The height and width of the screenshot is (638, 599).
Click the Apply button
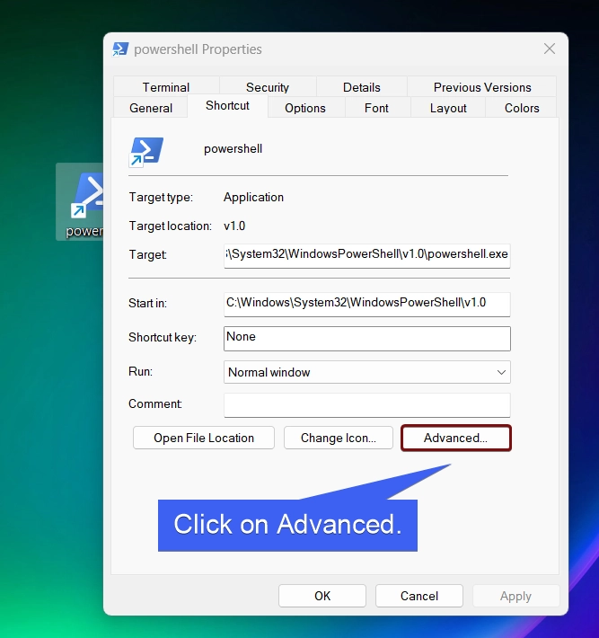pyautogui.click(x=515, y=596)
